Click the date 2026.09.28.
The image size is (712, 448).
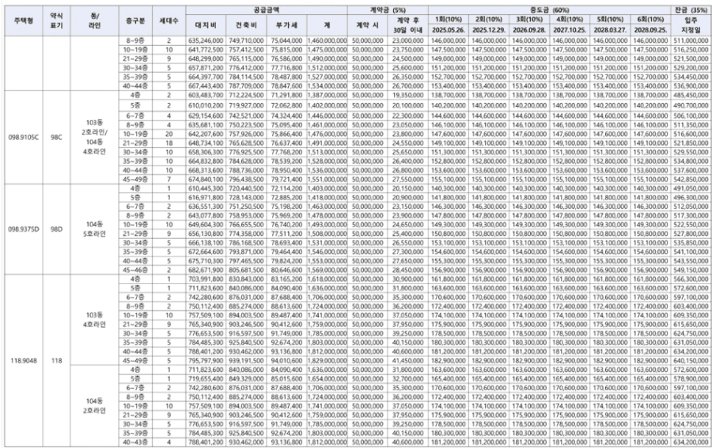click(x=529, y=30)
